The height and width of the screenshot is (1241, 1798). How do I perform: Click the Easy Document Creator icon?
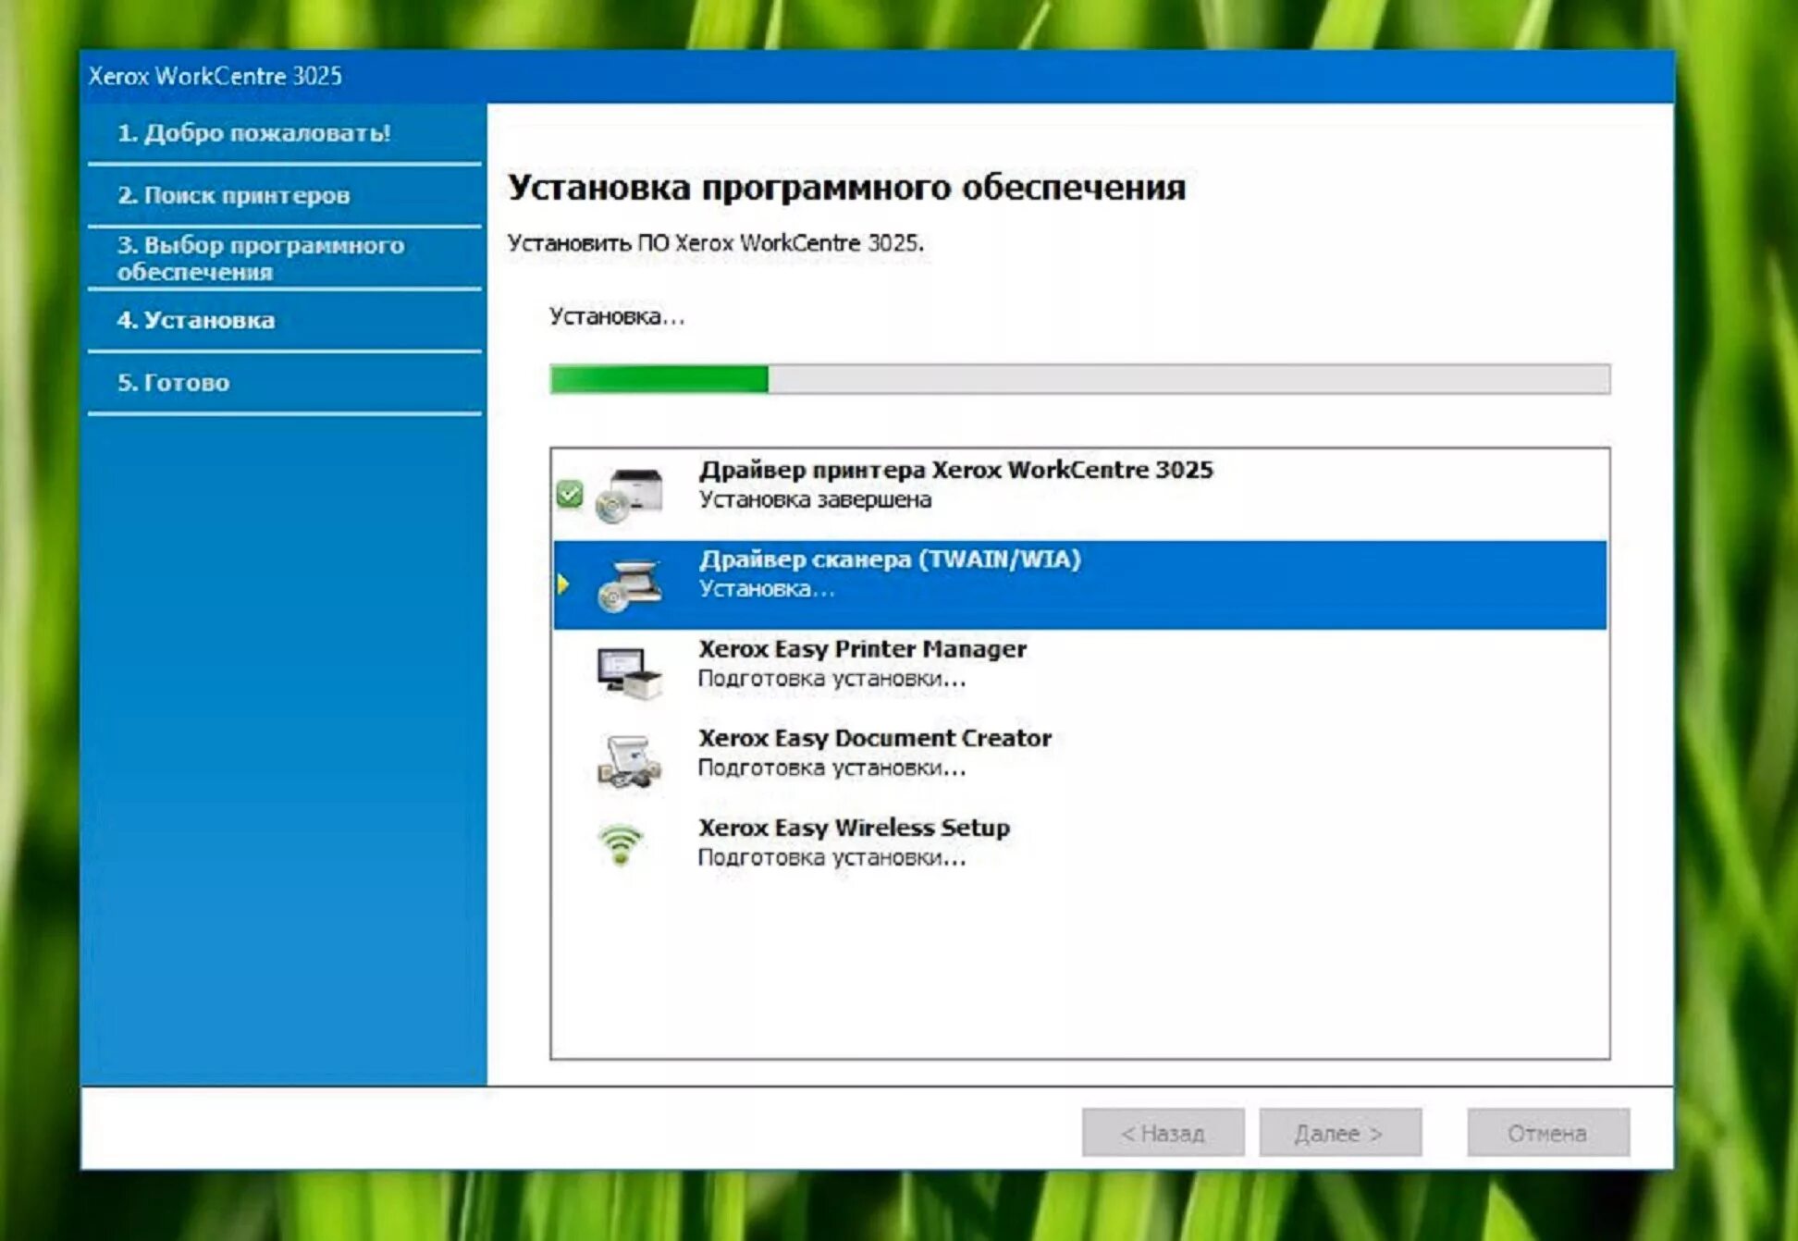coord(630,761)
